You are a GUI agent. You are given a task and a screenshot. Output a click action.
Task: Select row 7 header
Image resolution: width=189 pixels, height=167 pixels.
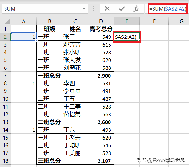pyautogui.click(x=5, y=76)
